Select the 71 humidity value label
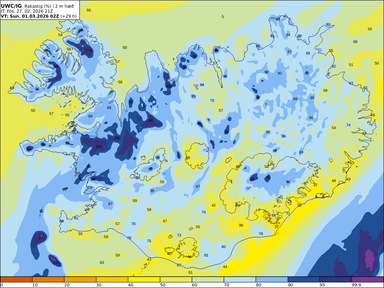The width and height of the screenshot is (384, 288). 288,214
